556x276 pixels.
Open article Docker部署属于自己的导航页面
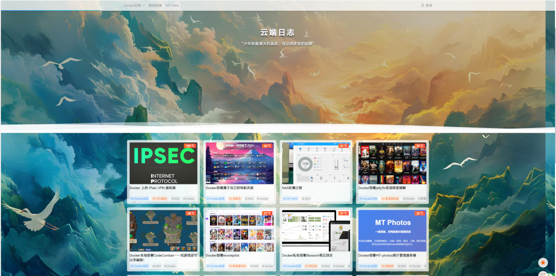click(230, 188)
